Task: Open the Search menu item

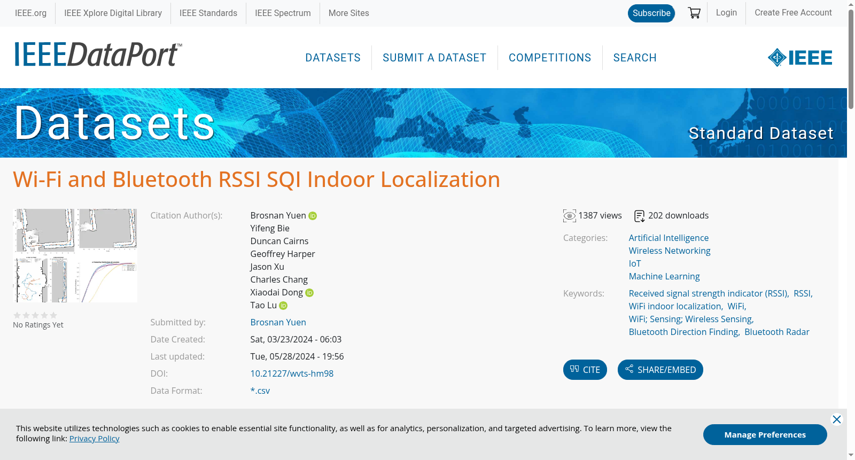Action: (635, 58)
